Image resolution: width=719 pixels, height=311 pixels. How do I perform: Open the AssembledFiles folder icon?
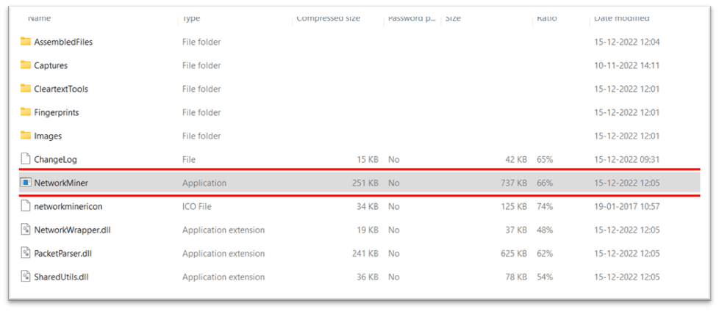(x=25, y=42)
